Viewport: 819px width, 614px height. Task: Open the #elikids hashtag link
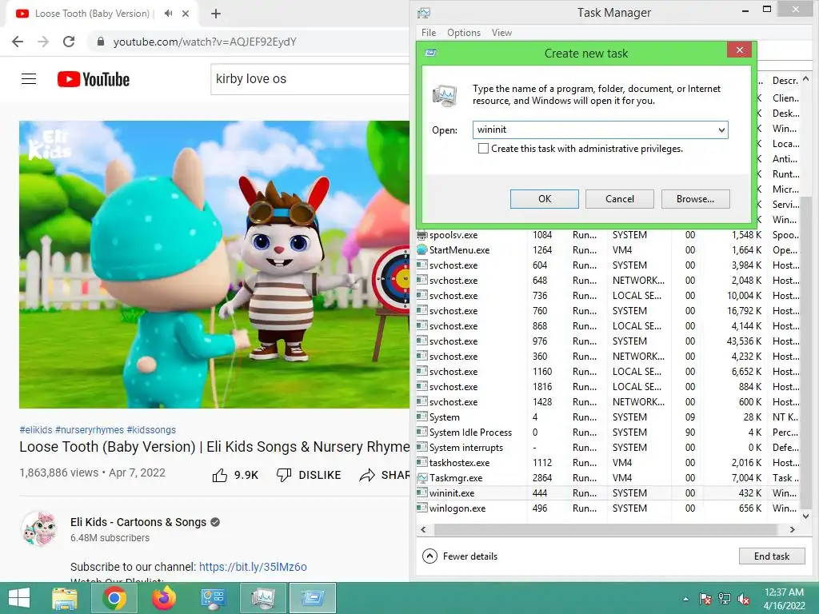(x=36, y=430)
